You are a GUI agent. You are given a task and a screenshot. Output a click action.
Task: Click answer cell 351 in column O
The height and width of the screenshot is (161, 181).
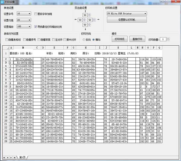(148, 80)
